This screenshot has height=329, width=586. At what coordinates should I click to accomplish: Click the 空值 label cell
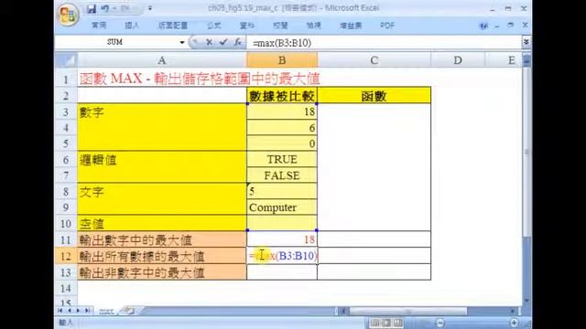162,223
